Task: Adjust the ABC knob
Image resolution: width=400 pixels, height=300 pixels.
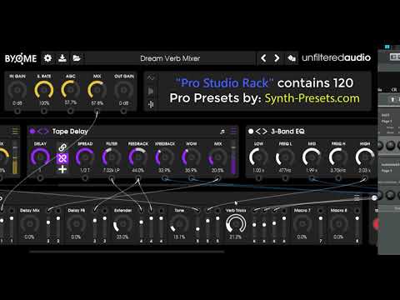Action: 70,90
